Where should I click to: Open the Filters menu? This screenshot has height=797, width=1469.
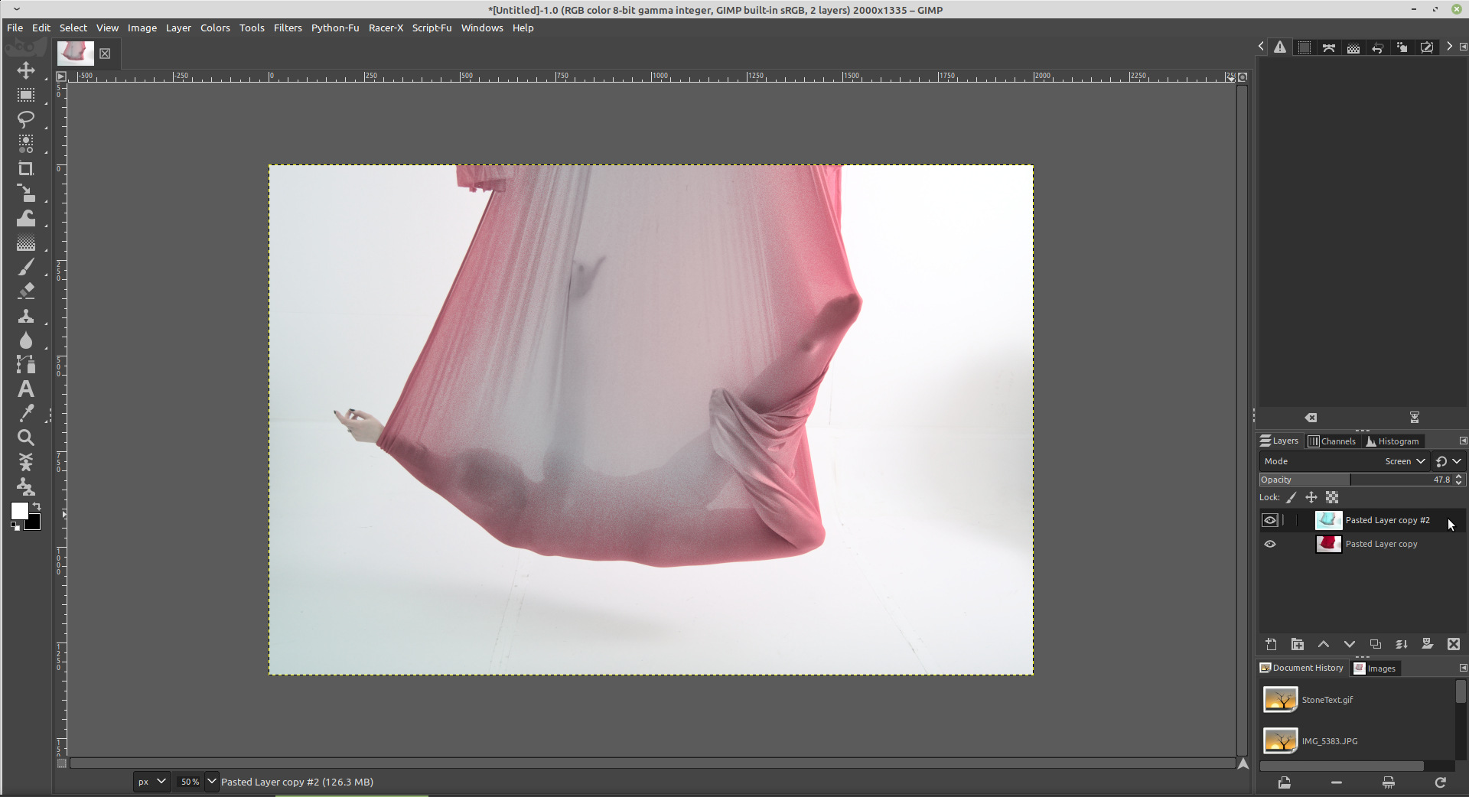click(x=288, y=28)
